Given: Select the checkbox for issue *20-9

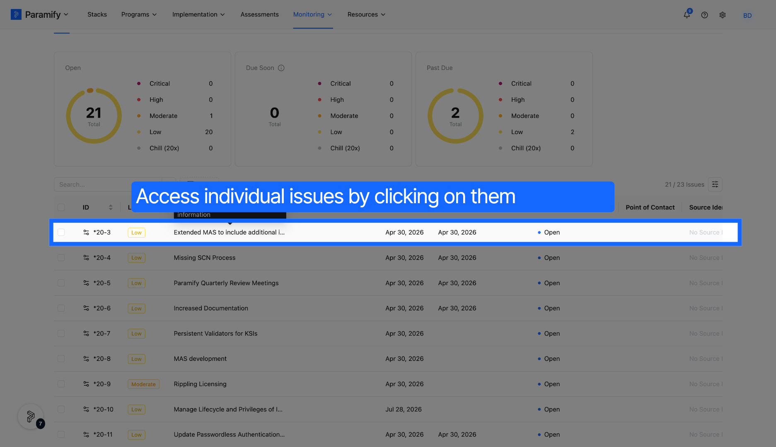Looking at the screenshot, I should point(61,384).
